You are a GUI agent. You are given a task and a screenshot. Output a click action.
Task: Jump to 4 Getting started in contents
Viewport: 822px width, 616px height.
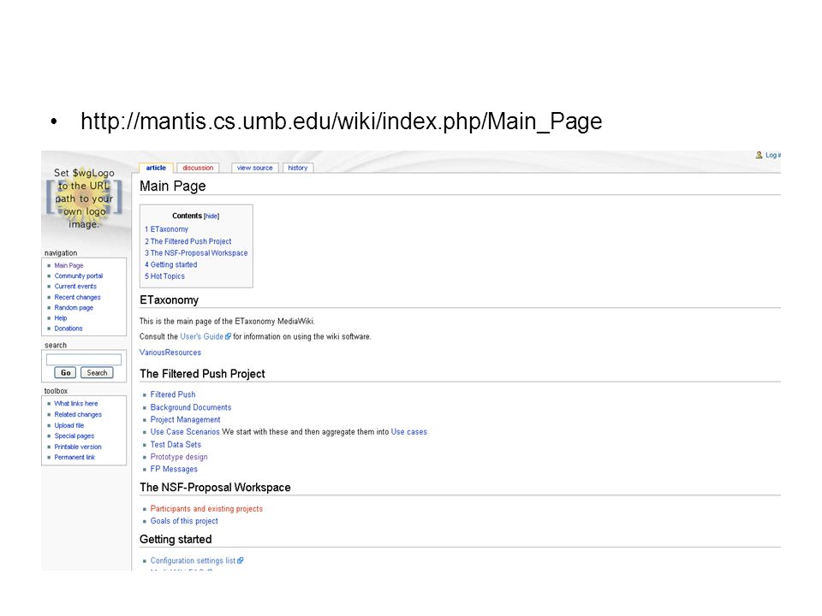[x=171, y=265]
